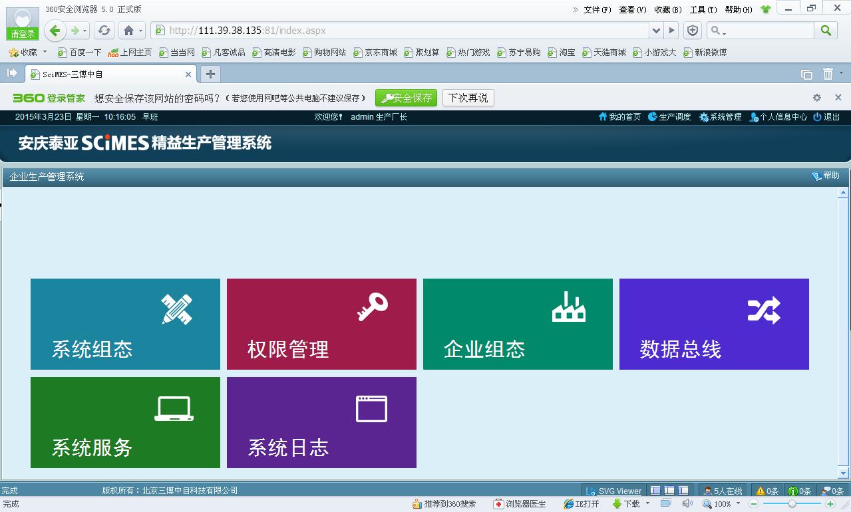Screen dimensions: 851x512
Task: Open password prompt settings gear
Action: 817,98
